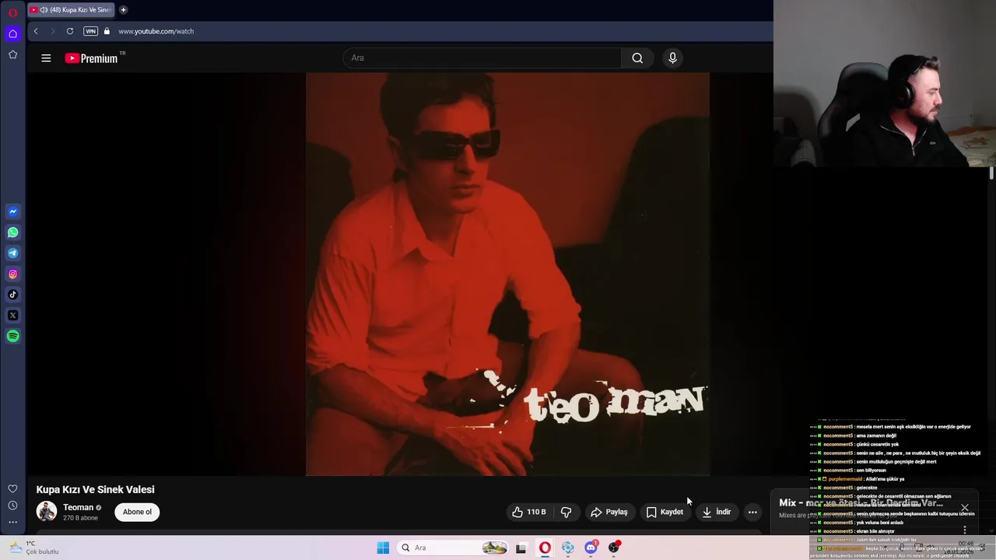Open X (Twitter) from the Opera sidebar
Image resolution: width=996 pixels, height=560 pixels.
click(x=12, y=315)
